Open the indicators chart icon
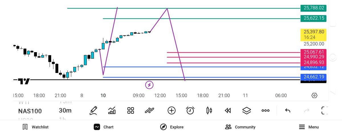Viewport: 342px width, 134px height. 112,110
